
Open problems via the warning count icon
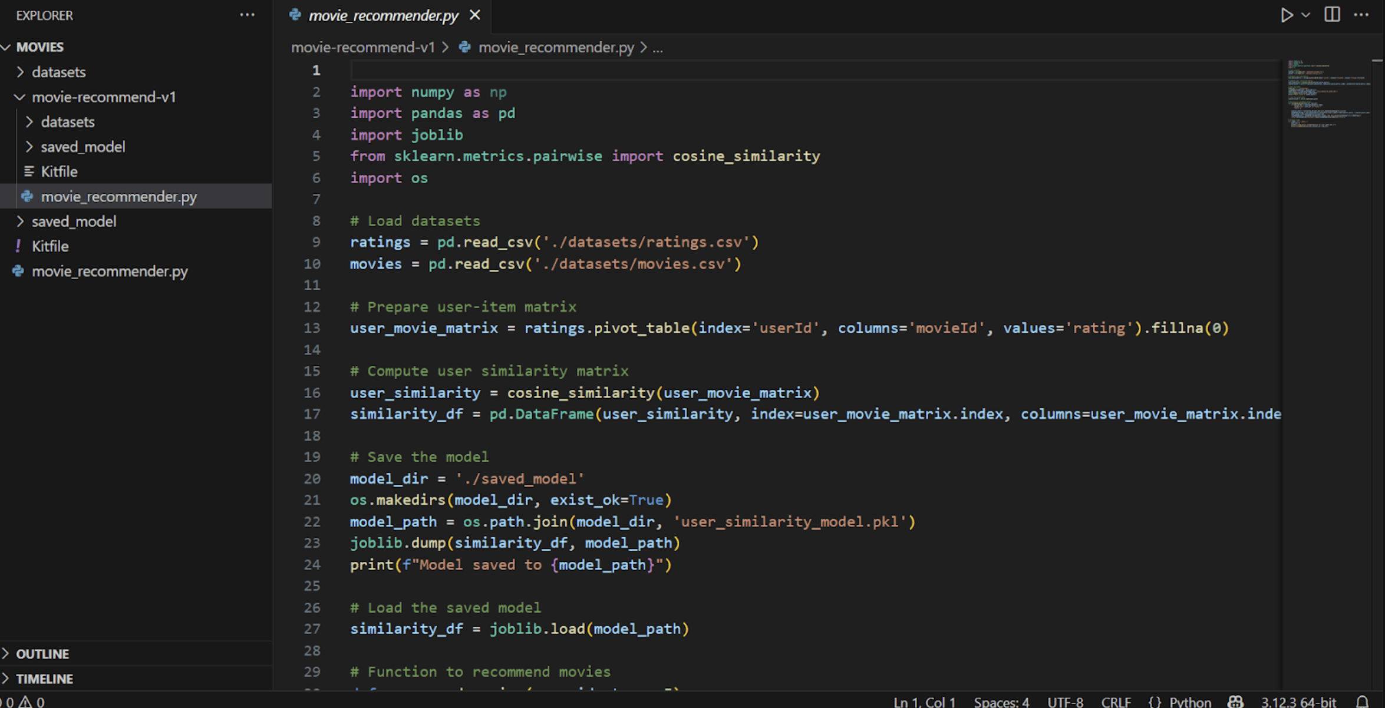[25, 702]
